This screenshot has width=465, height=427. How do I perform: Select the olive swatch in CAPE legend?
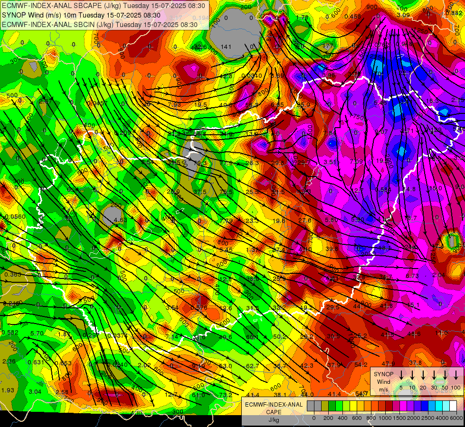[x=325, y=406]
